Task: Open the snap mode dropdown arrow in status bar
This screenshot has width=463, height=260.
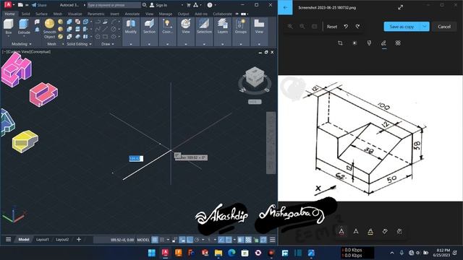Action: pos(168,240)
